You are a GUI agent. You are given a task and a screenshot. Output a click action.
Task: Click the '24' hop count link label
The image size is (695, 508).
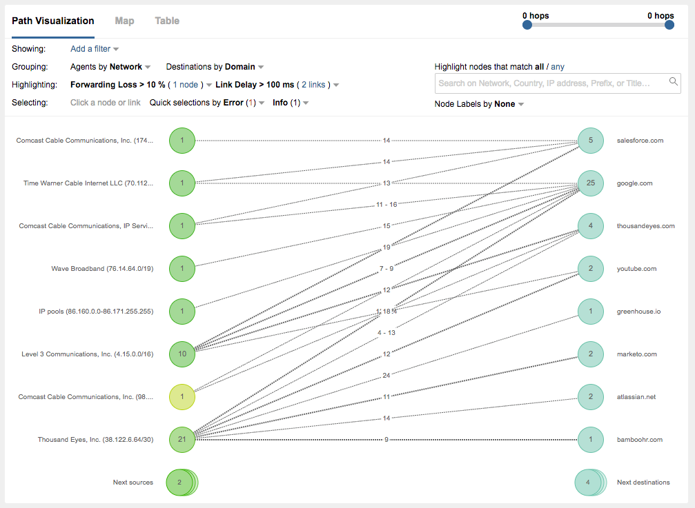(x=386, y=375)
